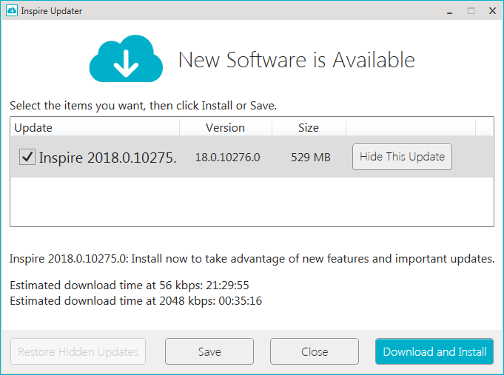Click the Save button
This screenshot has height=375, width=504.
209,351
